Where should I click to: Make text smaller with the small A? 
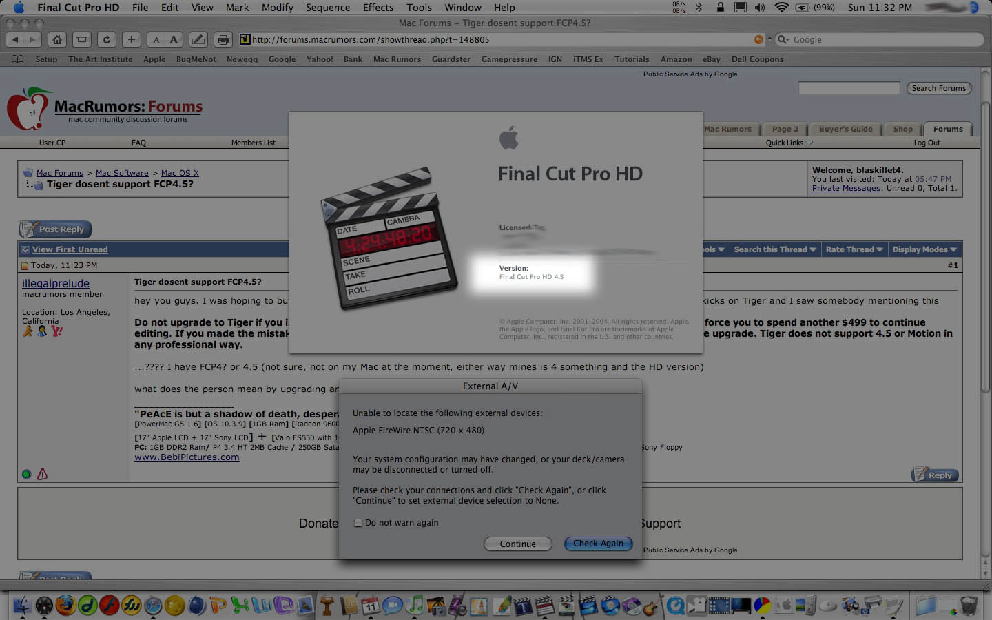pyautogui.click(x=156, y=40)
